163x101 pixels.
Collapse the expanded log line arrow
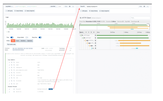6,54
